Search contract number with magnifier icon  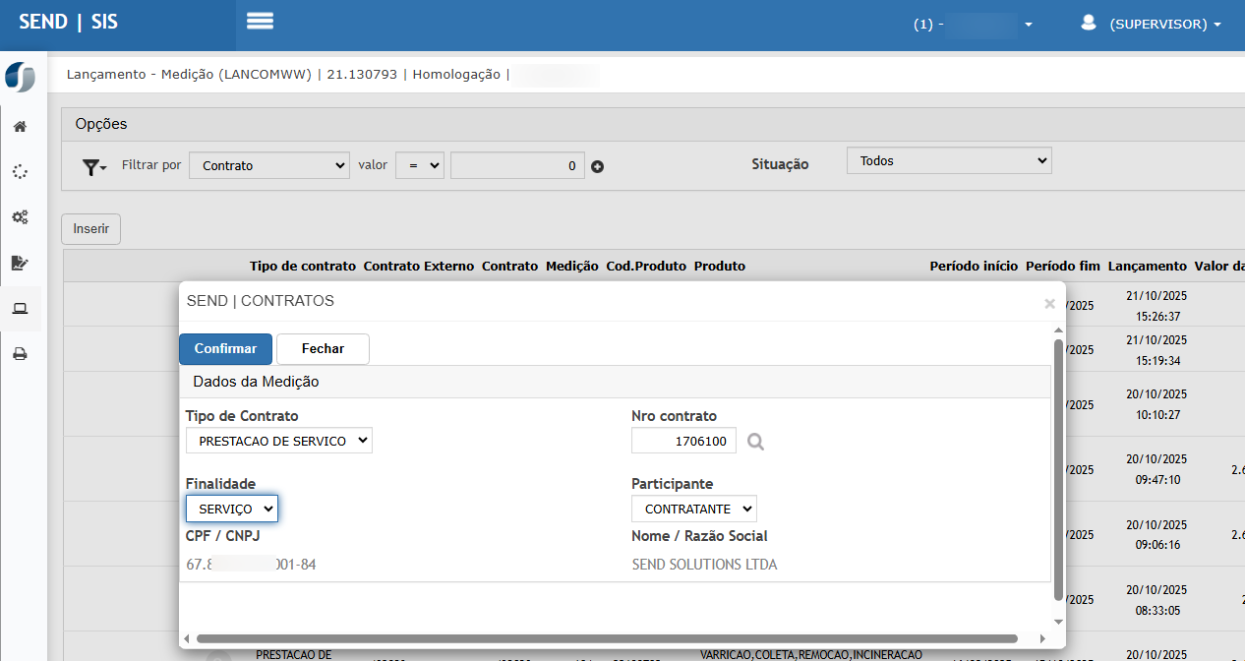click(x=755, y=443)
